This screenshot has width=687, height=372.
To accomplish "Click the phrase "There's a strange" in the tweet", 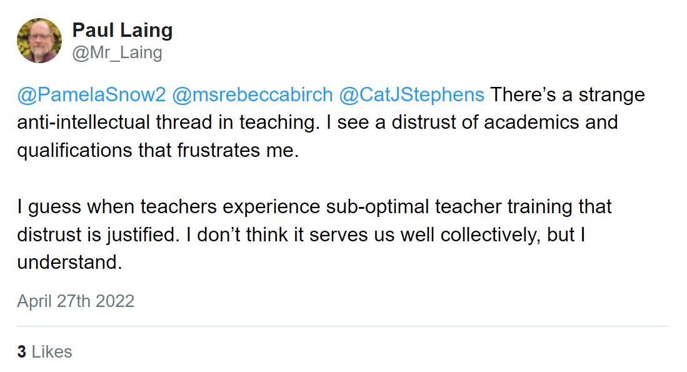I will click(x=567, y=95).
